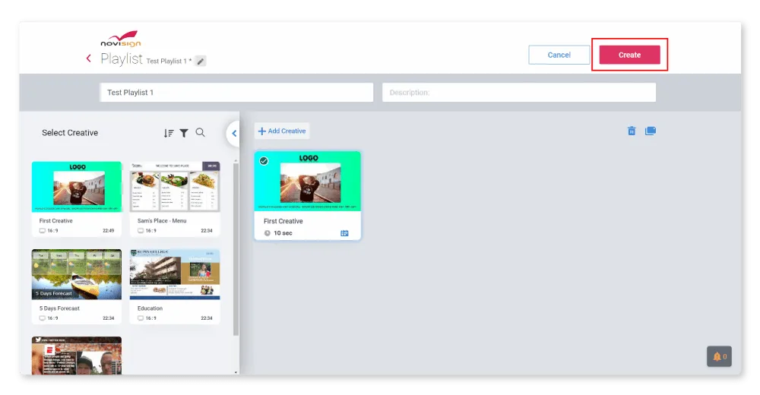Image resolution: width=760 pixels, height=395 pixels.
Task: Click the pencil icon to rename playlist
Action: (x=201, y=61)
